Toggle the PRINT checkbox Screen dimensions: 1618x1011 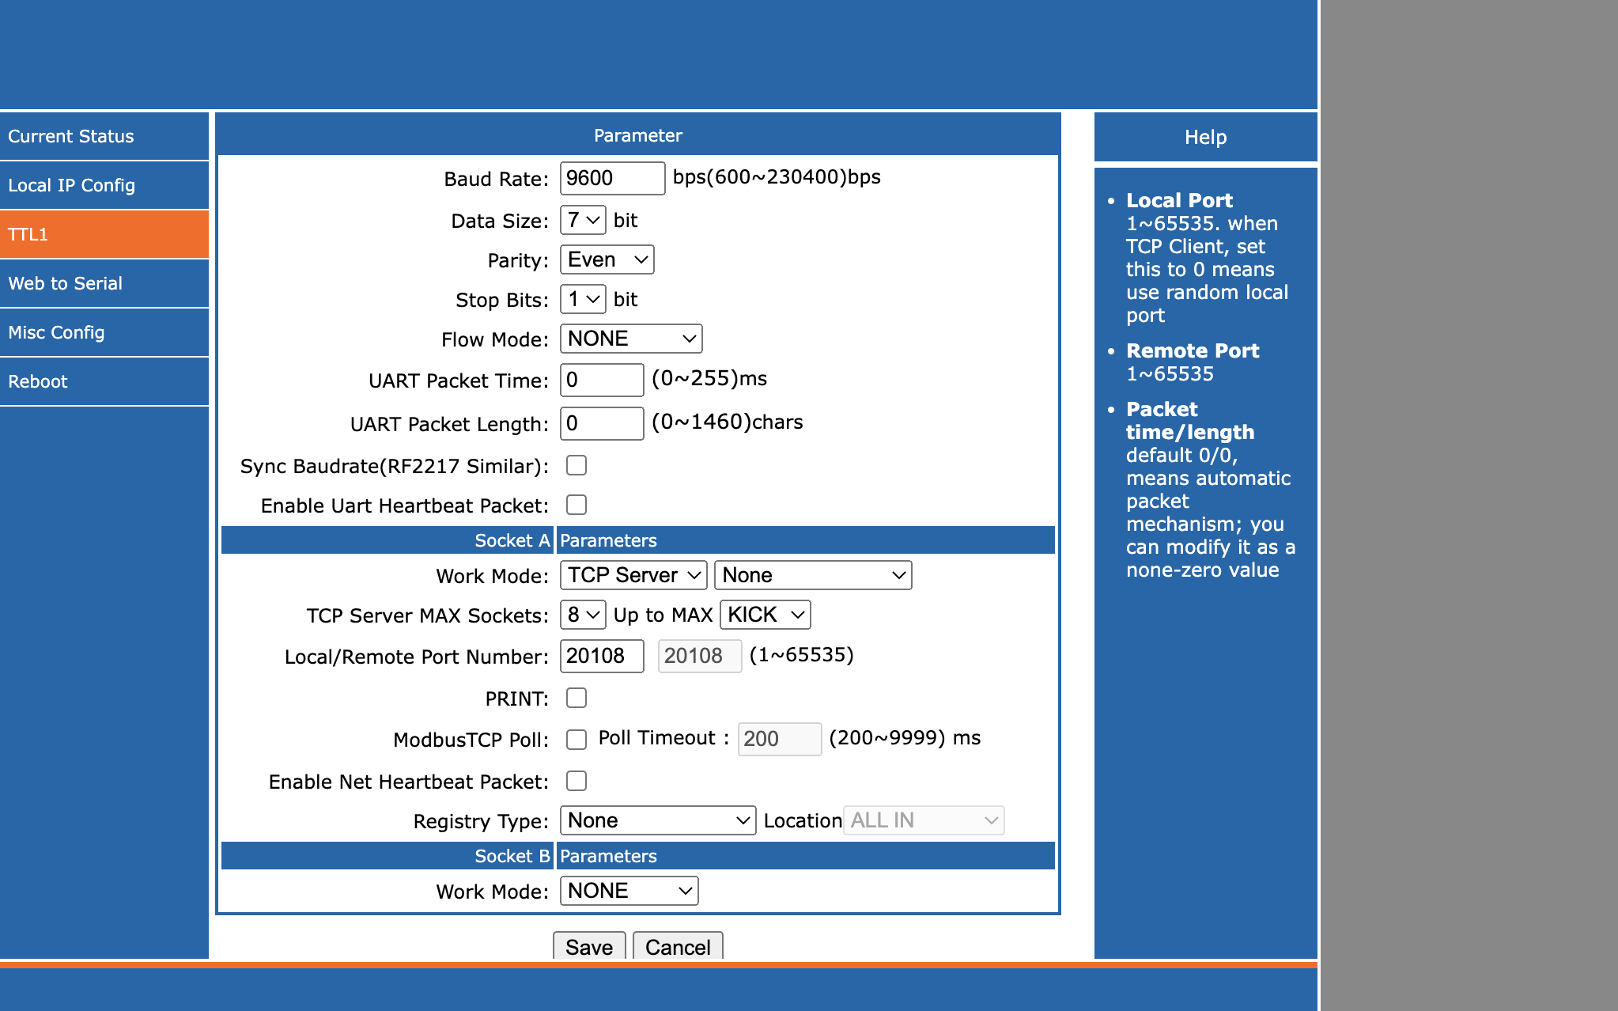click(x=577, y=698)
